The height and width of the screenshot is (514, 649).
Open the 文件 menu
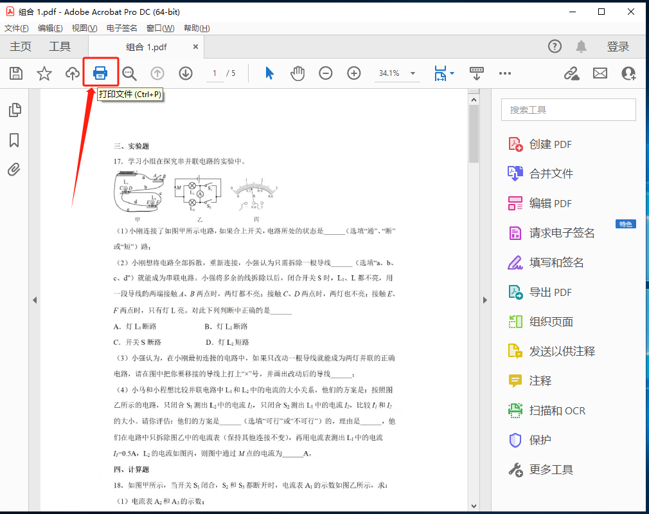(x=16, y=28)
